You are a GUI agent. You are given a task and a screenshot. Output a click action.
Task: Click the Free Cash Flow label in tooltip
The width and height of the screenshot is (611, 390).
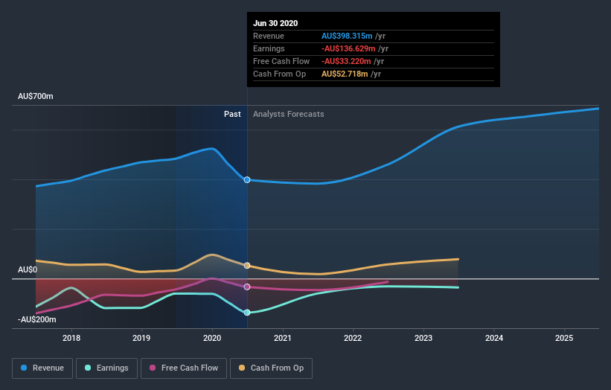281,61
